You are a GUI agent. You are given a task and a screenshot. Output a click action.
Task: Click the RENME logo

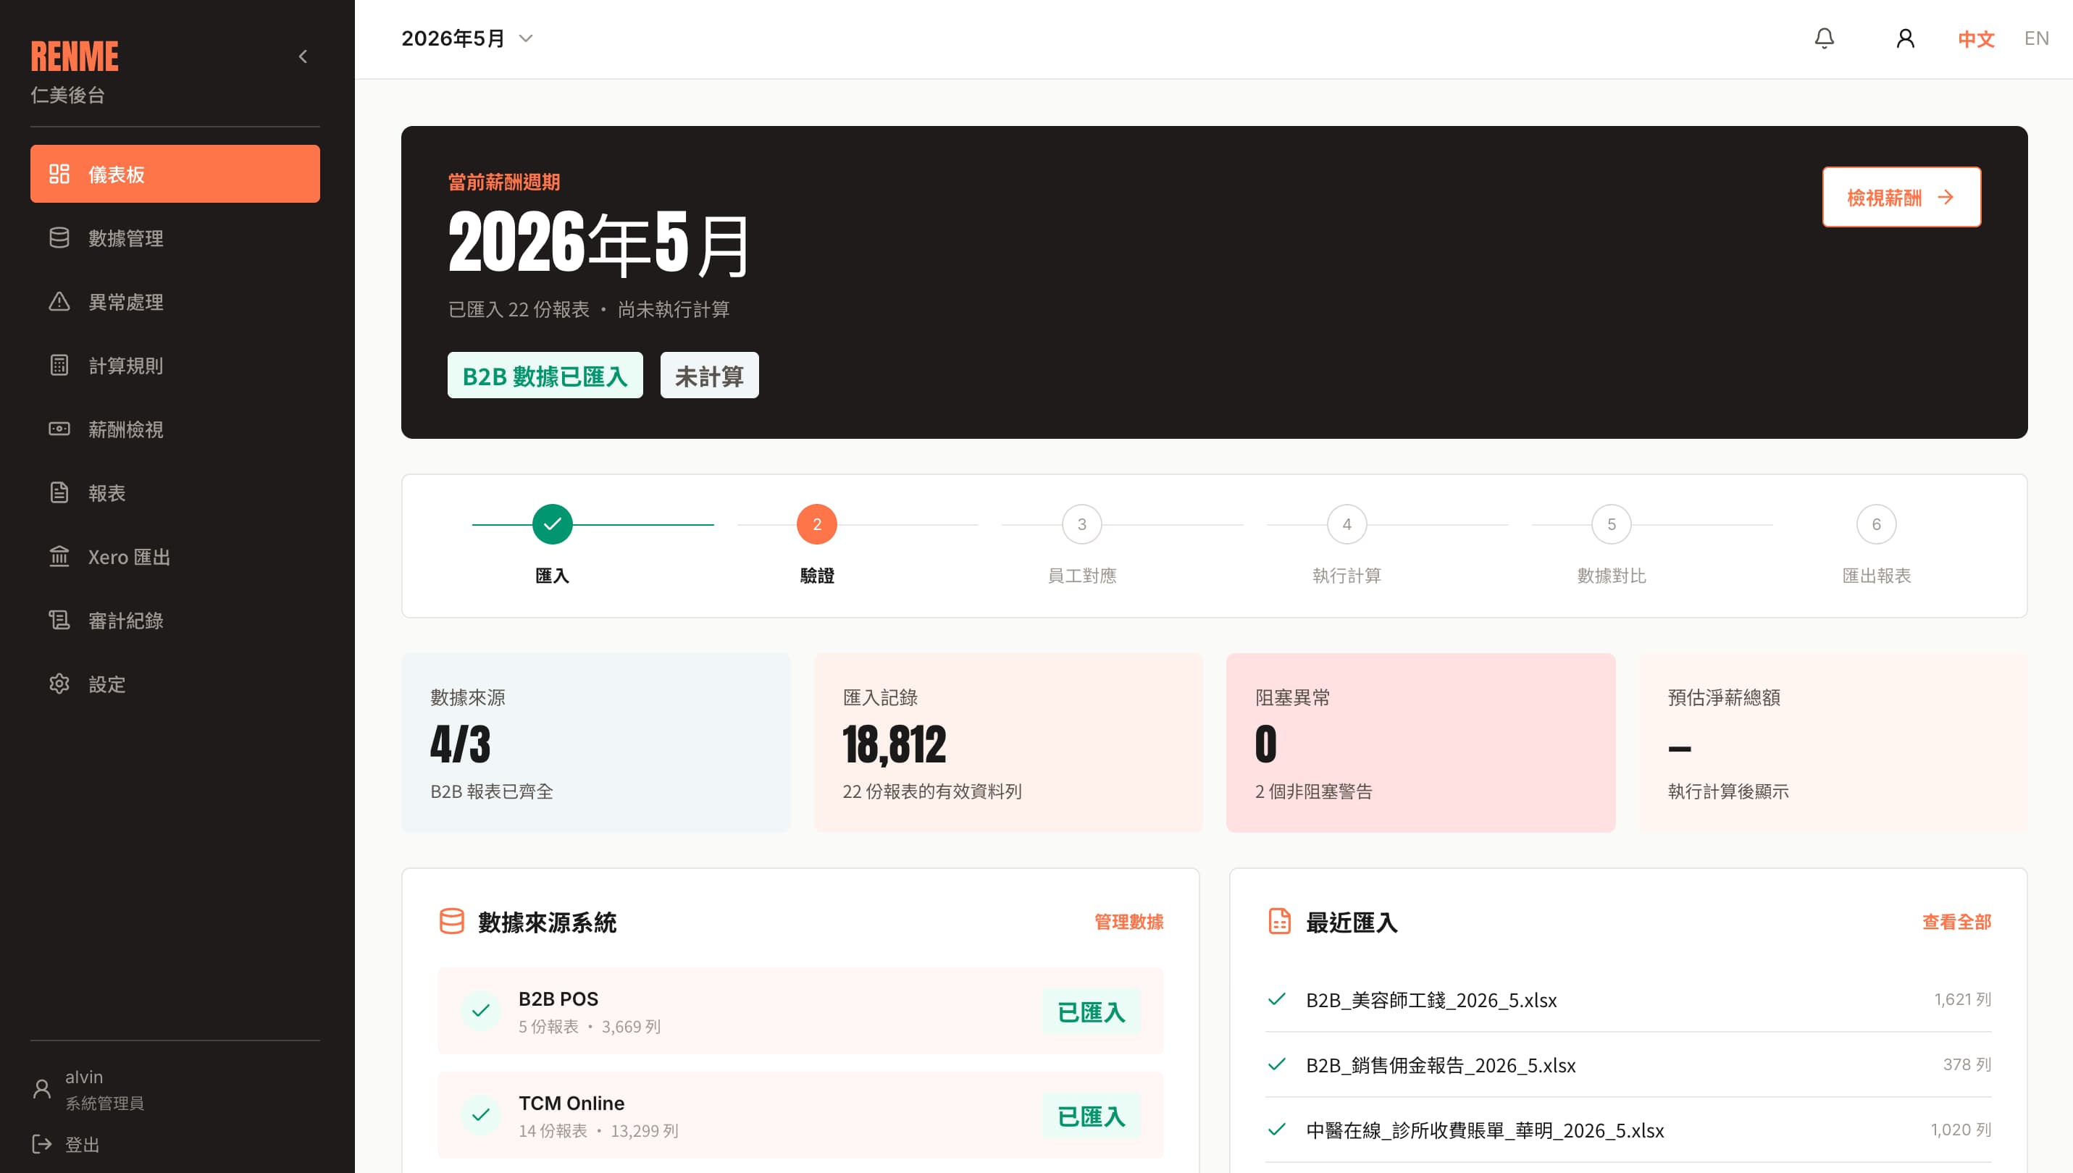pyautogui.click(x=74, y=56)
